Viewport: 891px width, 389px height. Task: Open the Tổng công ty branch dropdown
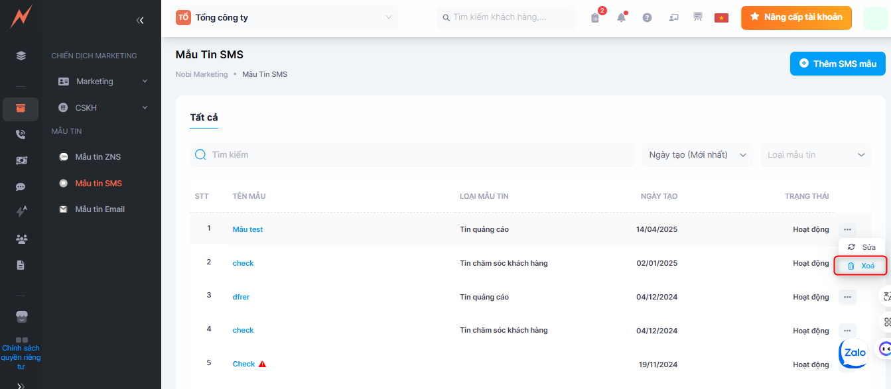point(285,18)
